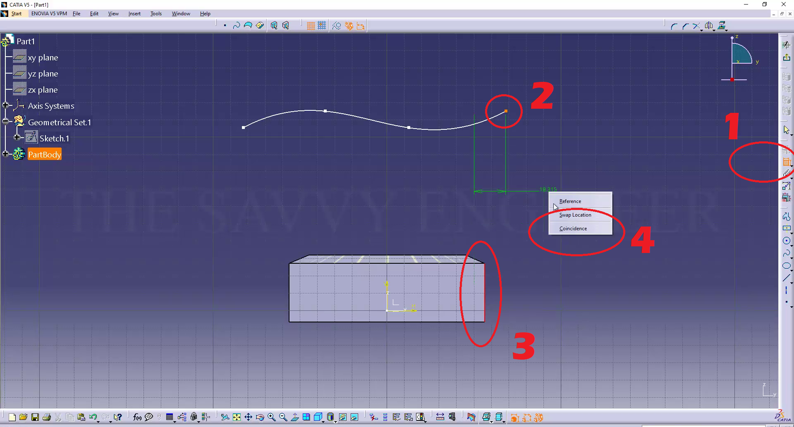
Task: Expand the Axis Systems node
Action: [5, 105]
